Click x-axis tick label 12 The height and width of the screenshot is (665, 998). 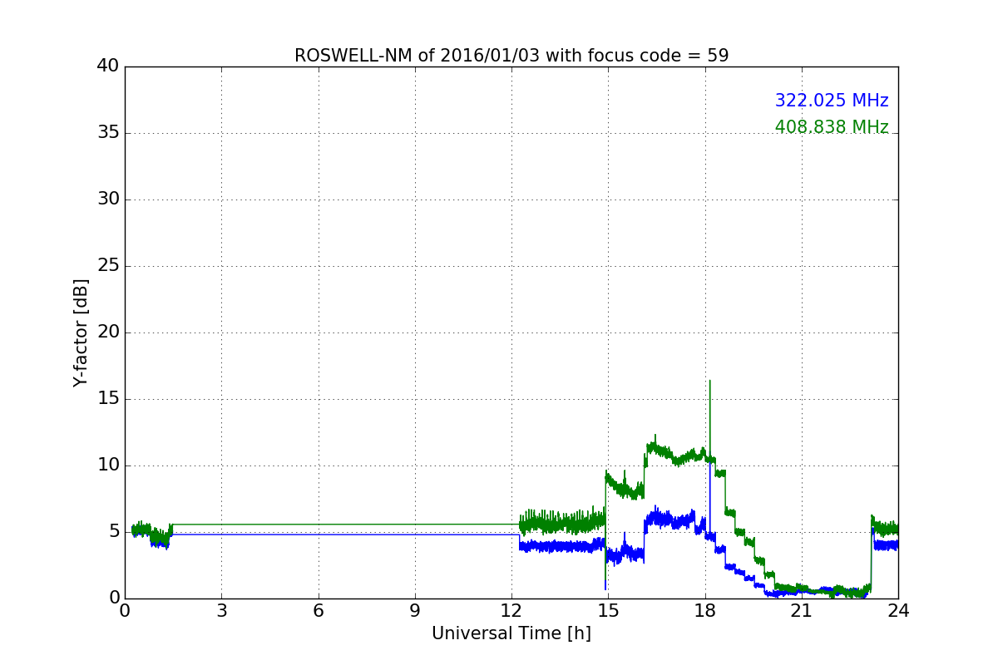[x=511, y=611]
